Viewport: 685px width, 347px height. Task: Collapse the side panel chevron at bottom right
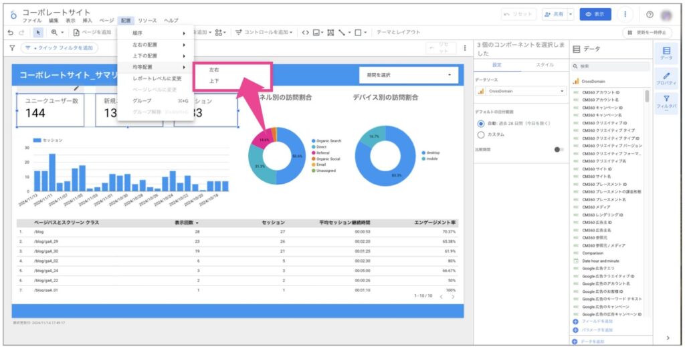point(668,338)
